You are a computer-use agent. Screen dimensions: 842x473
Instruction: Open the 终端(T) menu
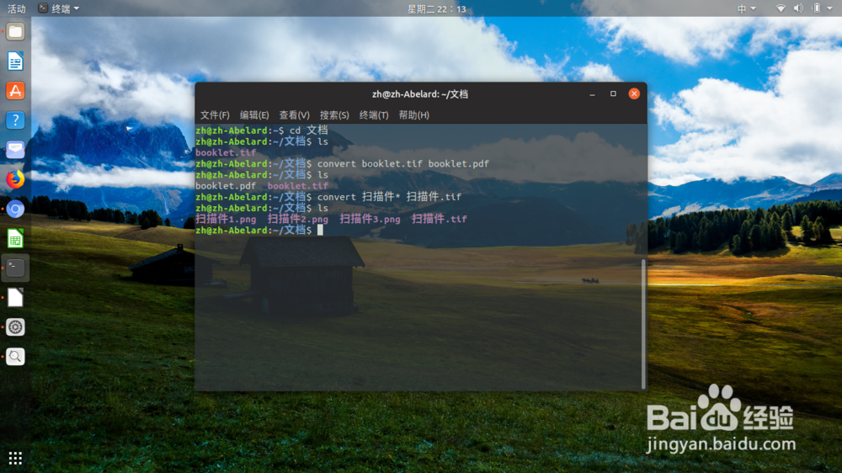374,115
